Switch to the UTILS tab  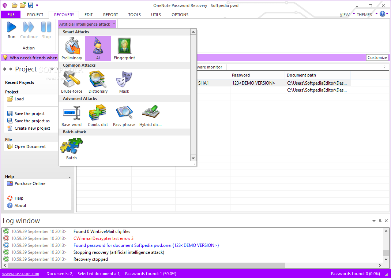pyautogui.click(x=156, y=15)
